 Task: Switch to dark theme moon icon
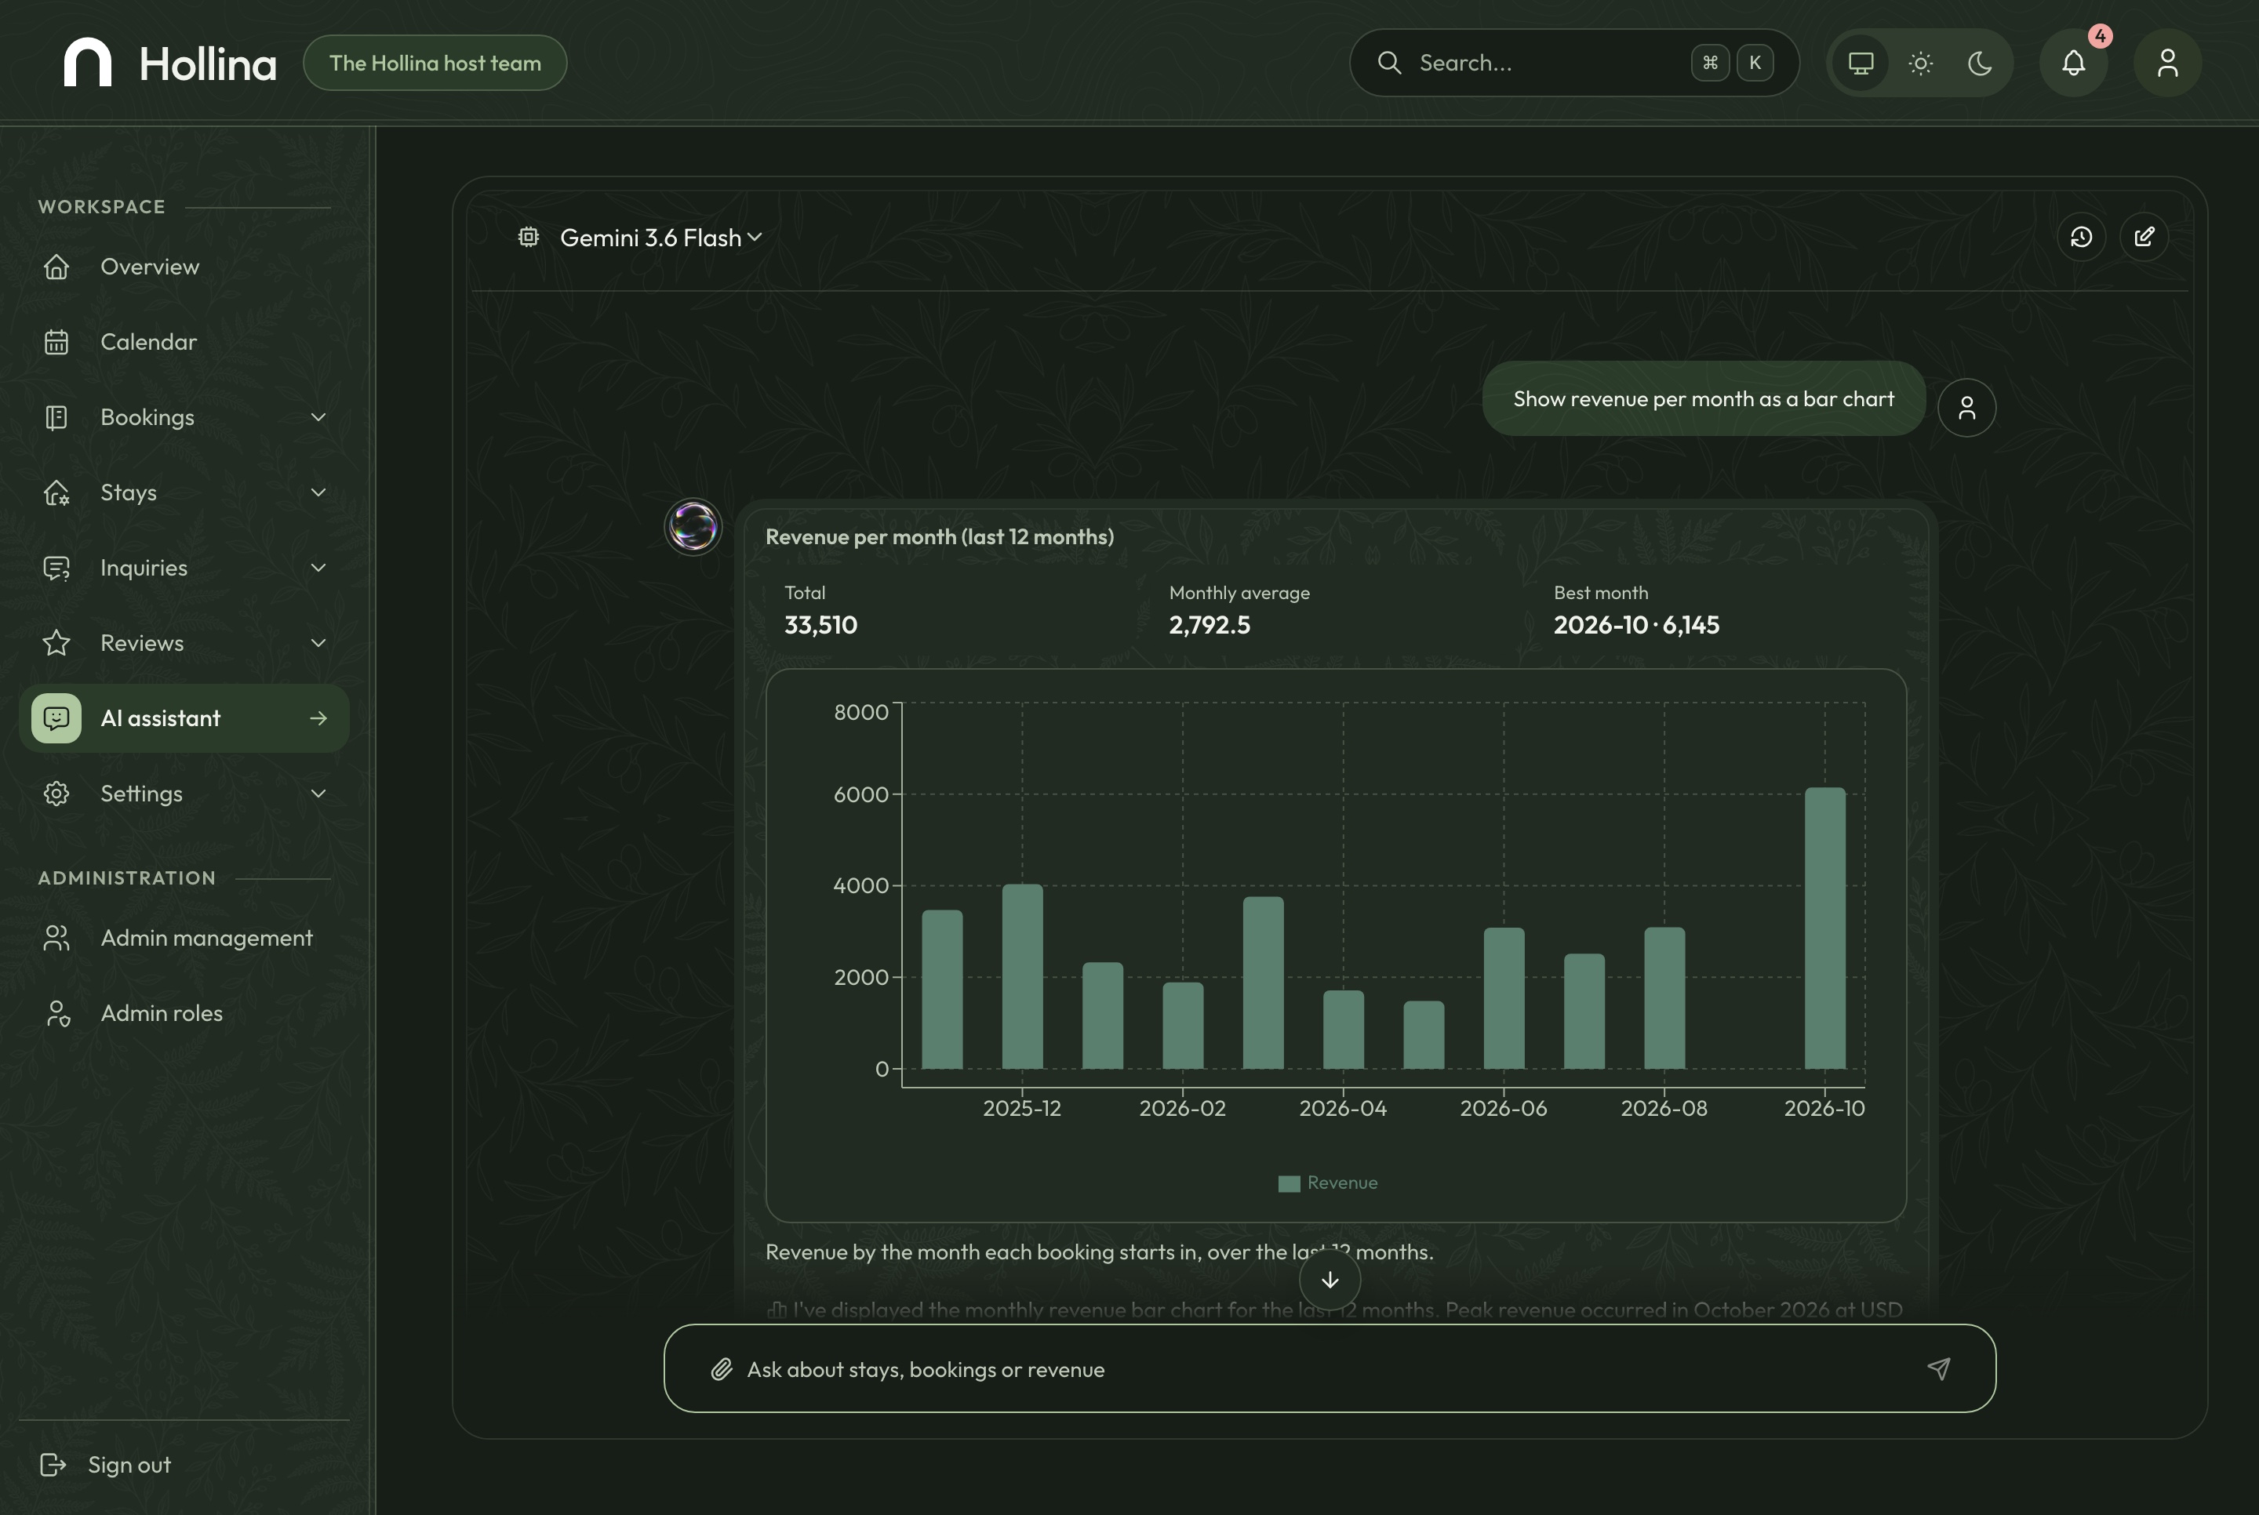pyautogui.click(x=1980, y=63)
